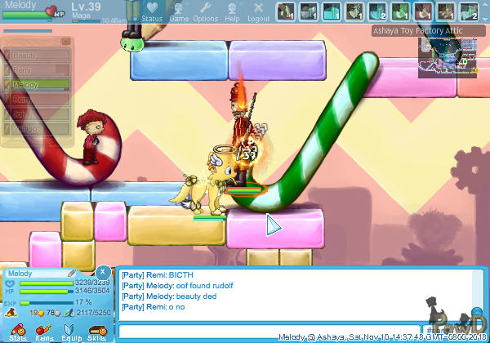Select Melody in the party list

(38, 84)
